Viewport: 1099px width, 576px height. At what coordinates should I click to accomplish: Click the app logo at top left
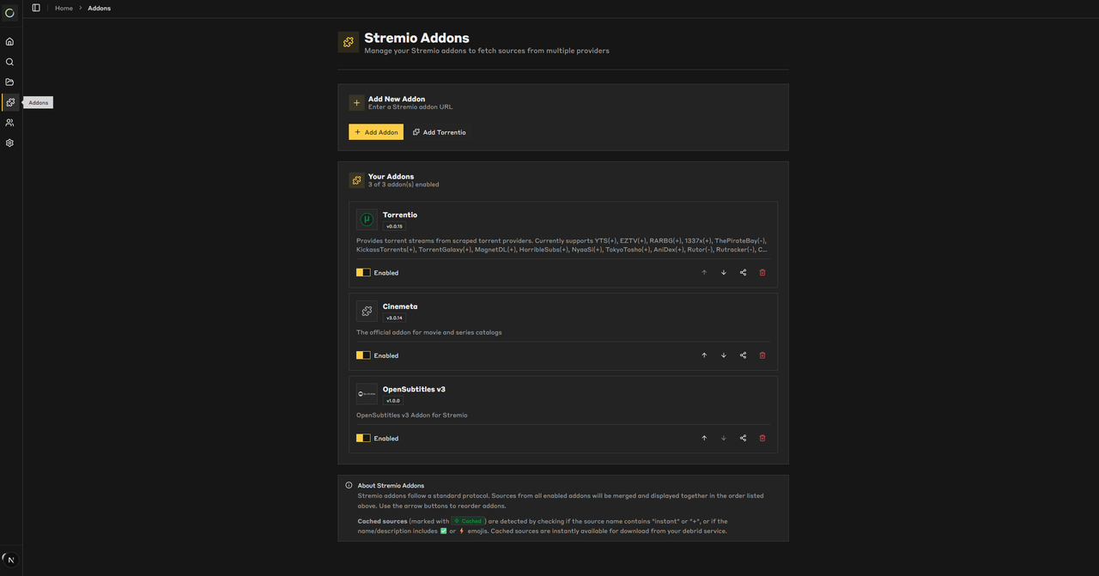tap(9, 13)
